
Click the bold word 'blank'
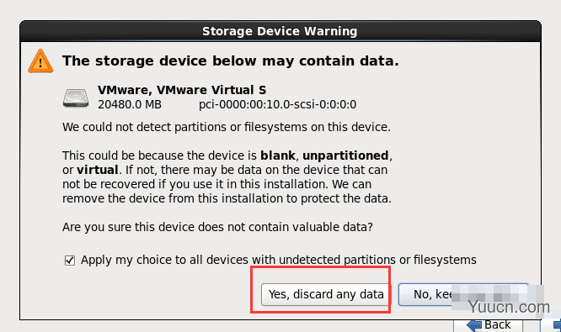[278, 155]
